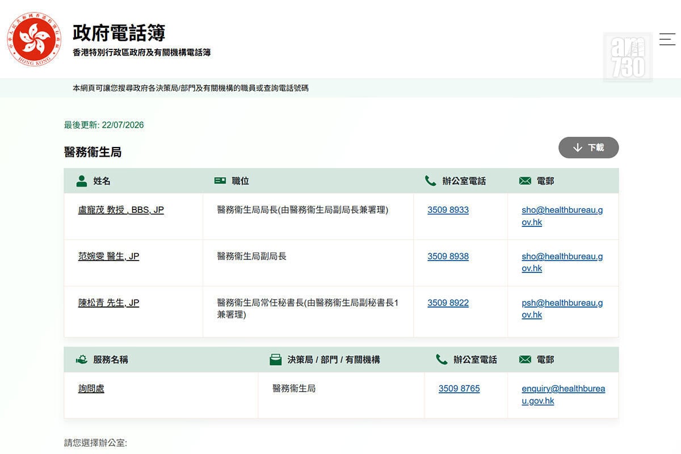Screen dimensions: 681x454
Task: Click the 請您選擇辦公室 prompt text
Action: pos(95,443)
